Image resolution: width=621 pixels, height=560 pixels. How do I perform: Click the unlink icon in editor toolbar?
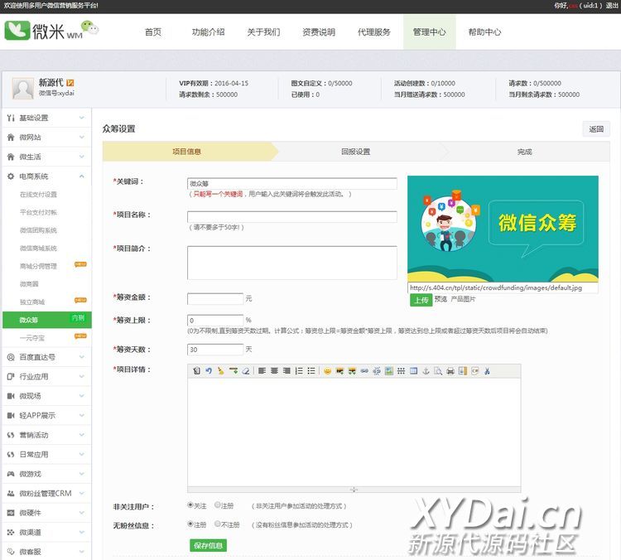click(377, 371)
